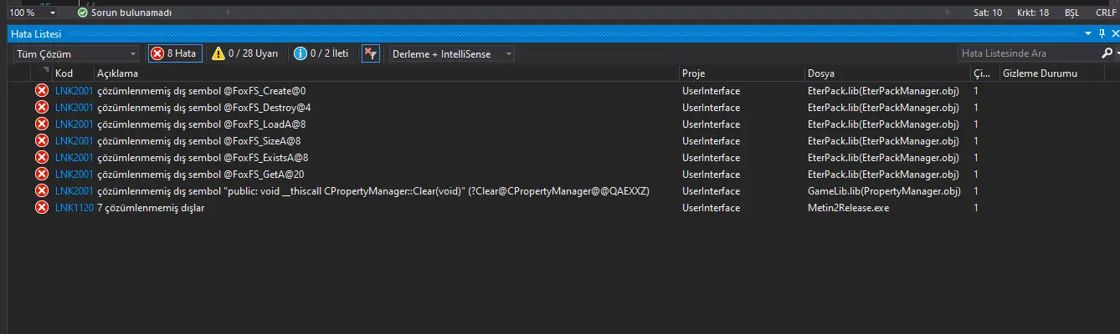Screen dimensions: 1120x334
Task: Open the LNK1120 error code link
Action: pyautogui.click(x=74, y=207)
